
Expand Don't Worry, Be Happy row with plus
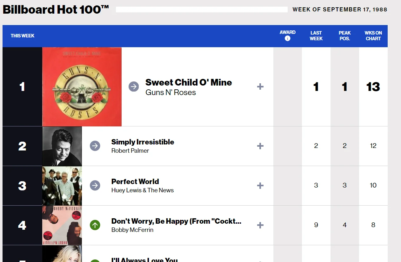[x=260, y=225]
